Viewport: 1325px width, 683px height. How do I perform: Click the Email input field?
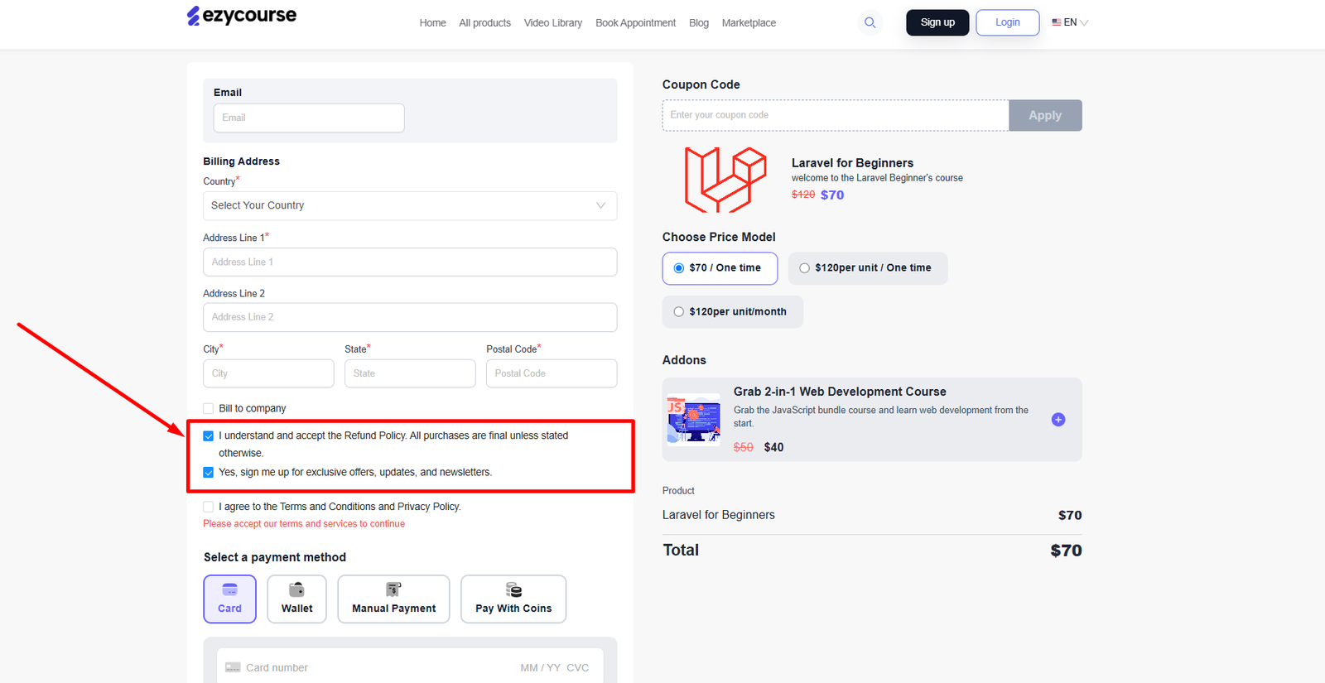[x=309, y=118]
